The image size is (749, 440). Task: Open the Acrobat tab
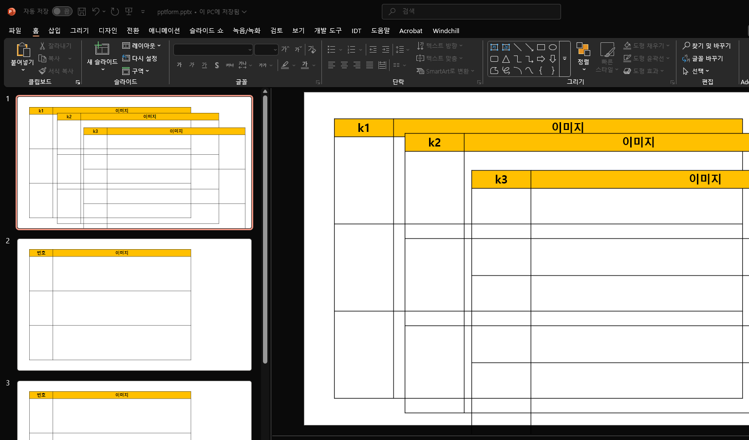pos(411,31)
